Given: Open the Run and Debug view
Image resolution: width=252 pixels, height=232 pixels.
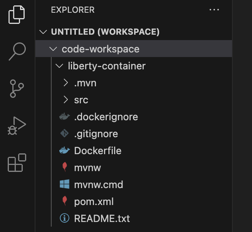Looking at the screenshot, I should tap(17, 126).
